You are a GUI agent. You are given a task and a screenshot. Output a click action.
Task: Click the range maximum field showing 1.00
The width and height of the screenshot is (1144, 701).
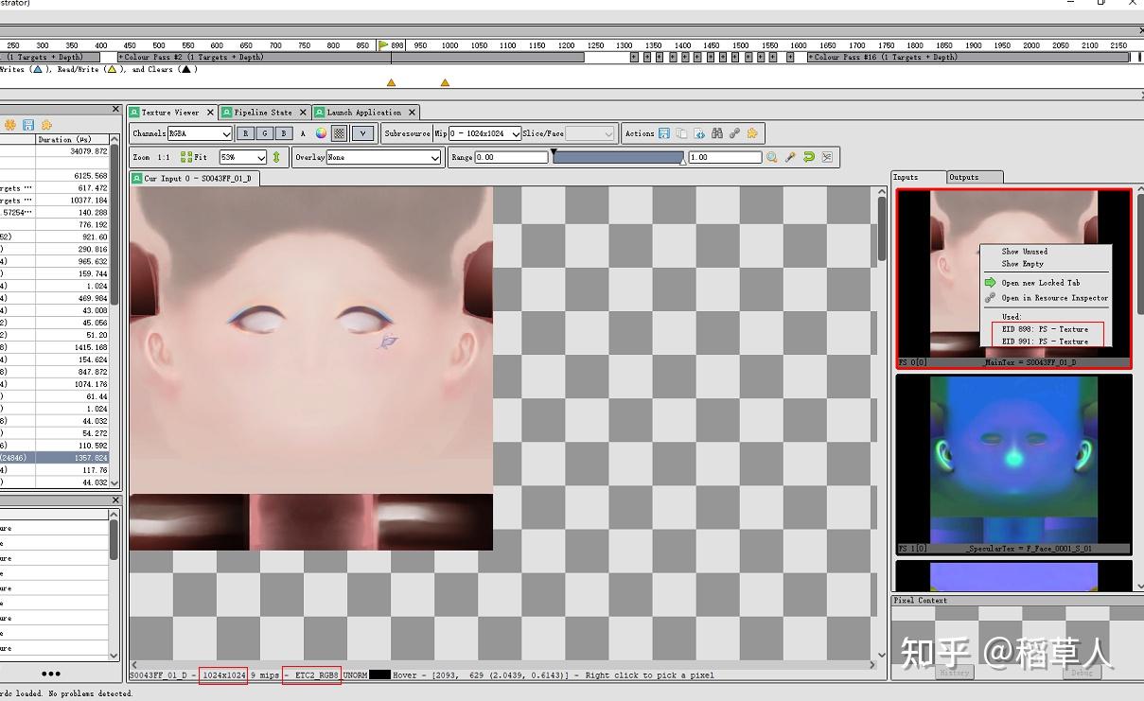tap(725, 157)
